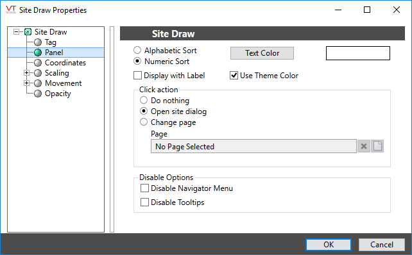Select the Alphabetic Sort radio button
Screen dimensions: 412x255
point(137,50)
